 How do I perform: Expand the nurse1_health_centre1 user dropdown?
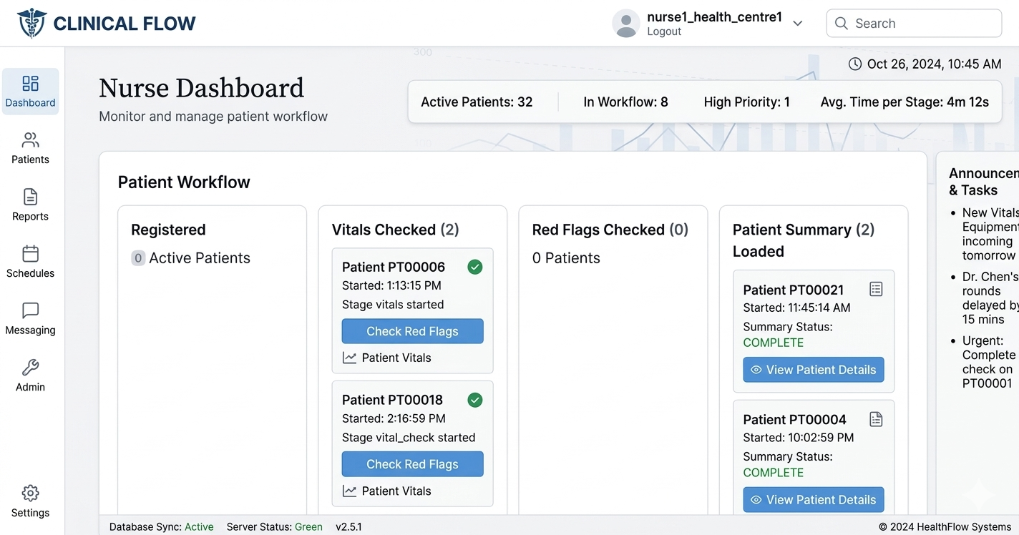[x=798, y=23]
